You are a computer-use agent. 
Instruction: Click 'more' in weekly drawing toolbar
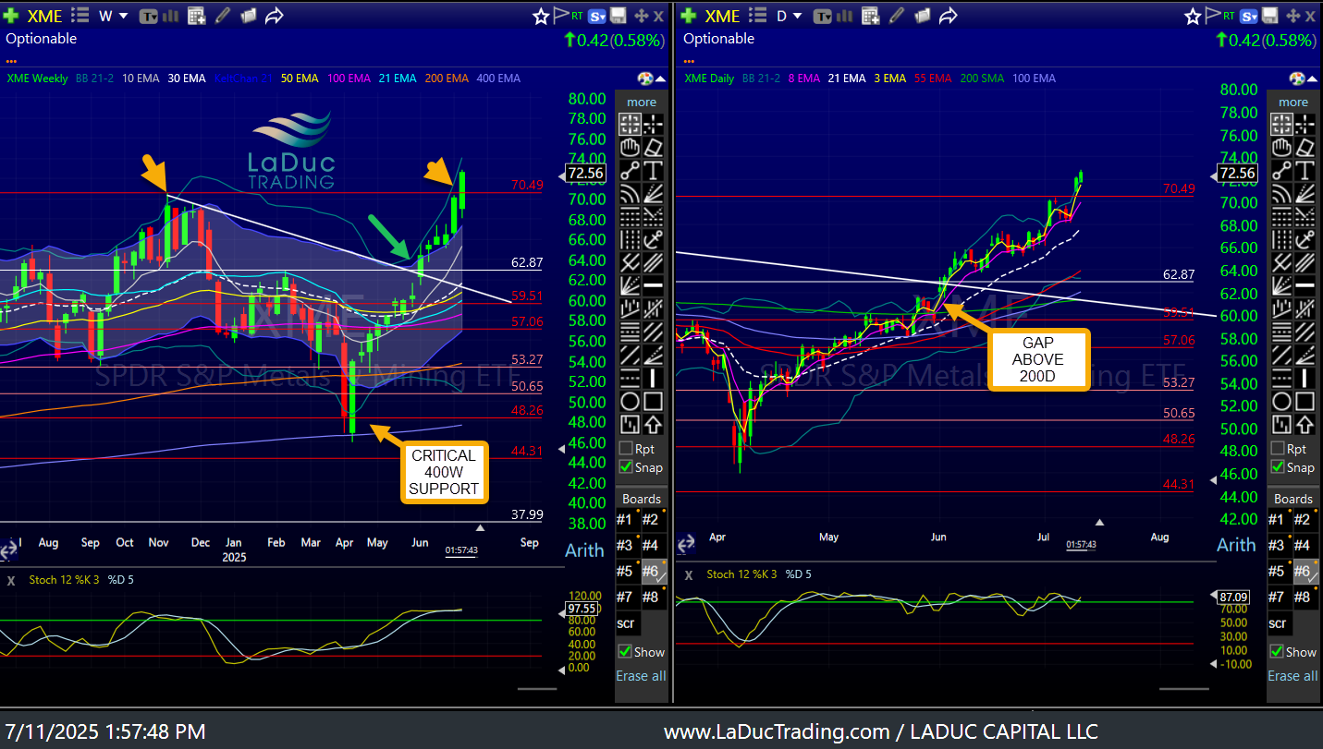642,102
